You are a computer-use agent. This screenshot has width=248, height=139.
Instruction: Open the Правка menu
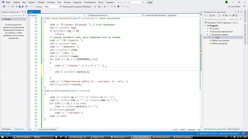(x=16, y=2)
